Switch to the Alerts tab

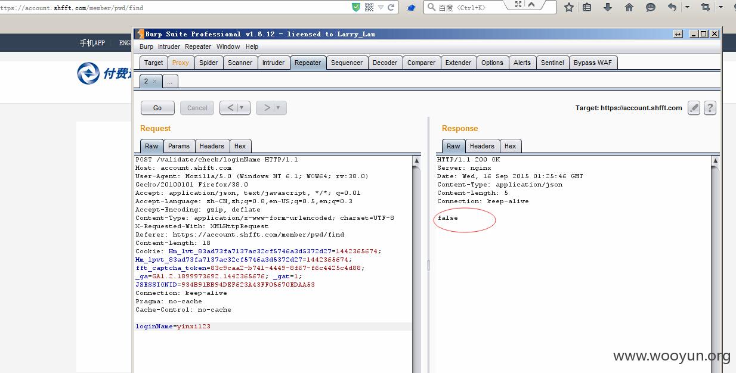522,63
